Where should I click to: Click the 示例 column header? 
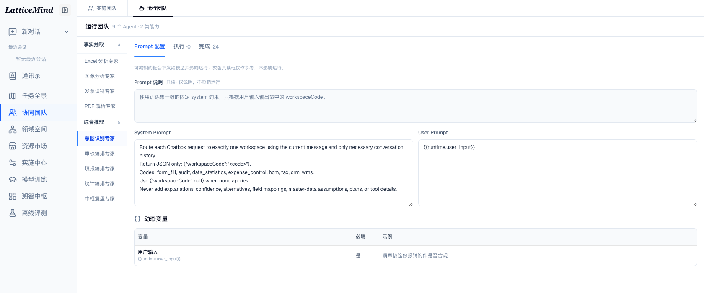point(387,237)
